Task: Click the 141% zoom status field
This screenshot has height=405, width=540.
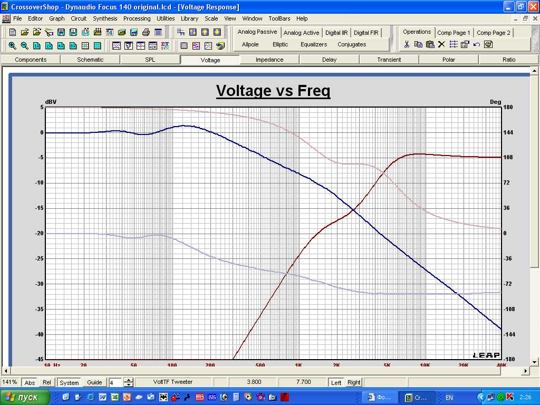Action: tap(9, 382)
